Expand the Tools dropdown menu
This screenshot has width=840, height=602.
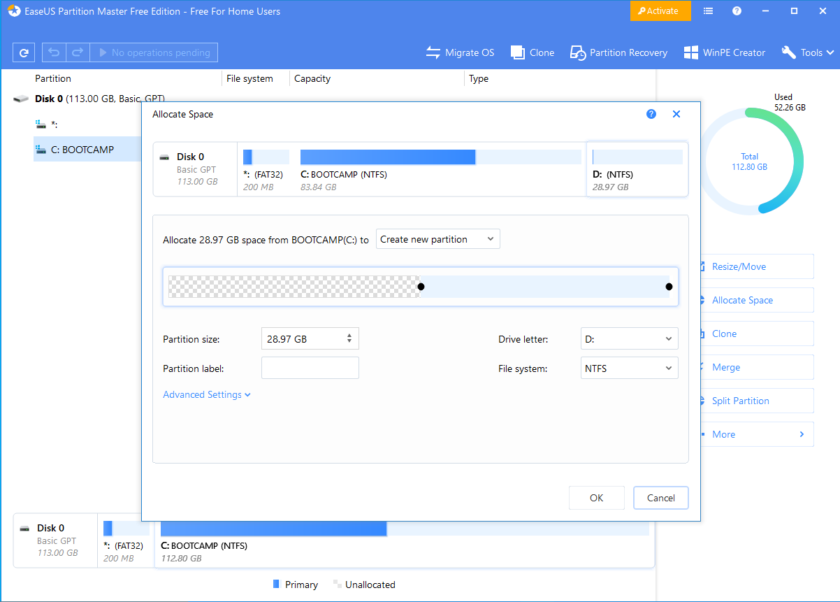click(808, 52)
